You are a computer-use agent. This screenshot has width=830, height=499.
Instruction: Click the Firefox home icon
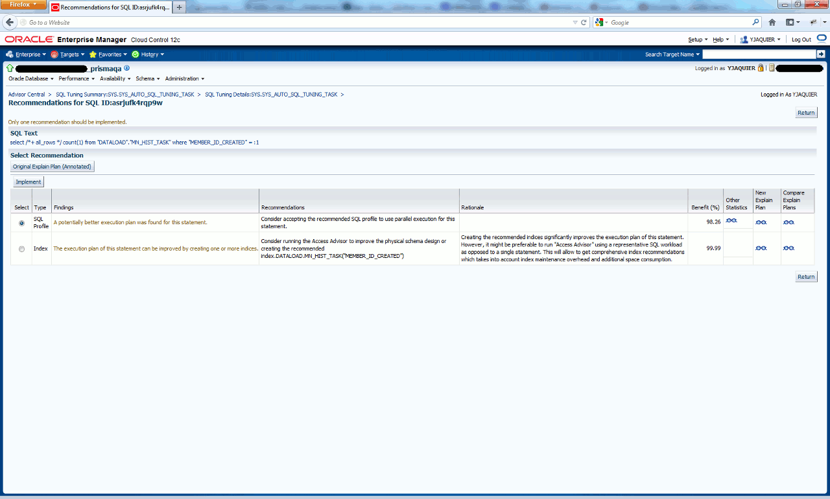772,22
